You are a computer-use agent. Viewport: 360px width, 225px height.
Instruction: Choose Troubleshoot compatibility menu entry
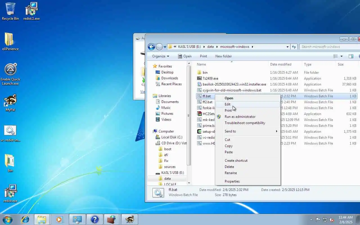click(248, 123)
